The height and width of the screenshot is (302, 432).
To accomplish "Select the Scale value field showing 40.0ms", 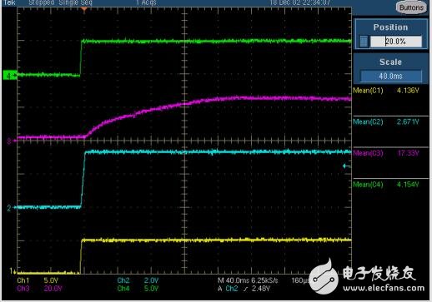I will (x=391, y=76).
